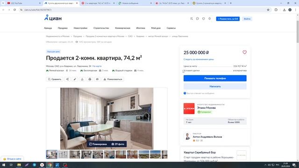
Task: Open the Ипотека menu
Action: coord(141,28)
